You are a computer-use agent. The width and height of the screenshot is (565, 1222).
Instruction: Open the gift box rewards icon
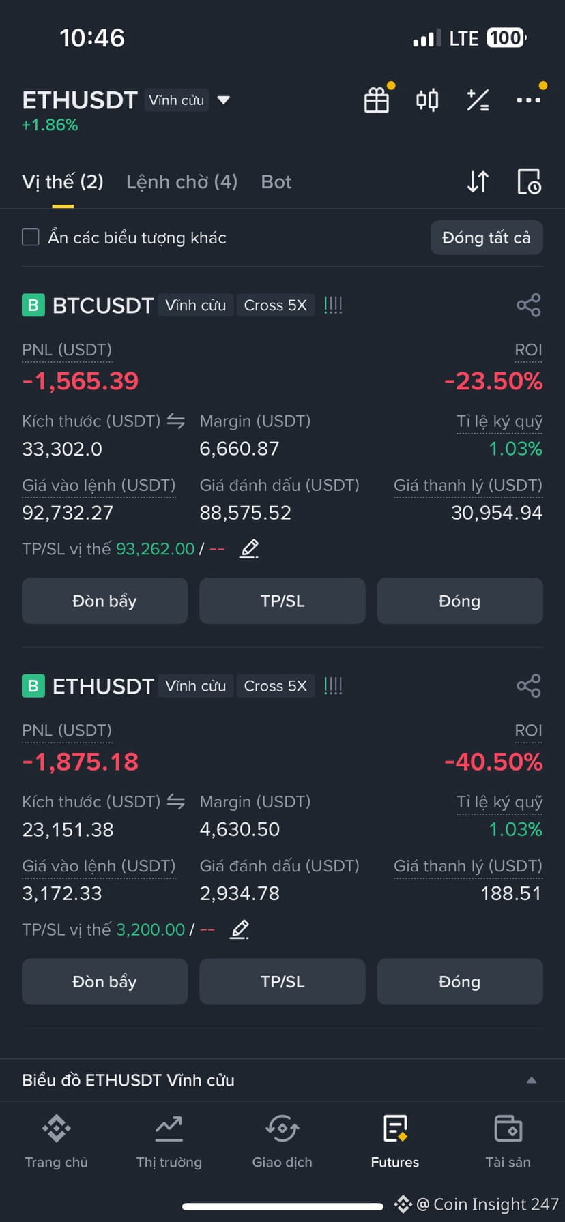(x=377, y=100)
